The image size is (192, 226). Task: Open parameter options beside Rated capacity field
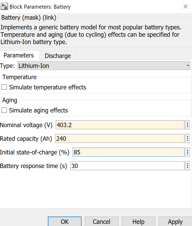tap(187, 138)
